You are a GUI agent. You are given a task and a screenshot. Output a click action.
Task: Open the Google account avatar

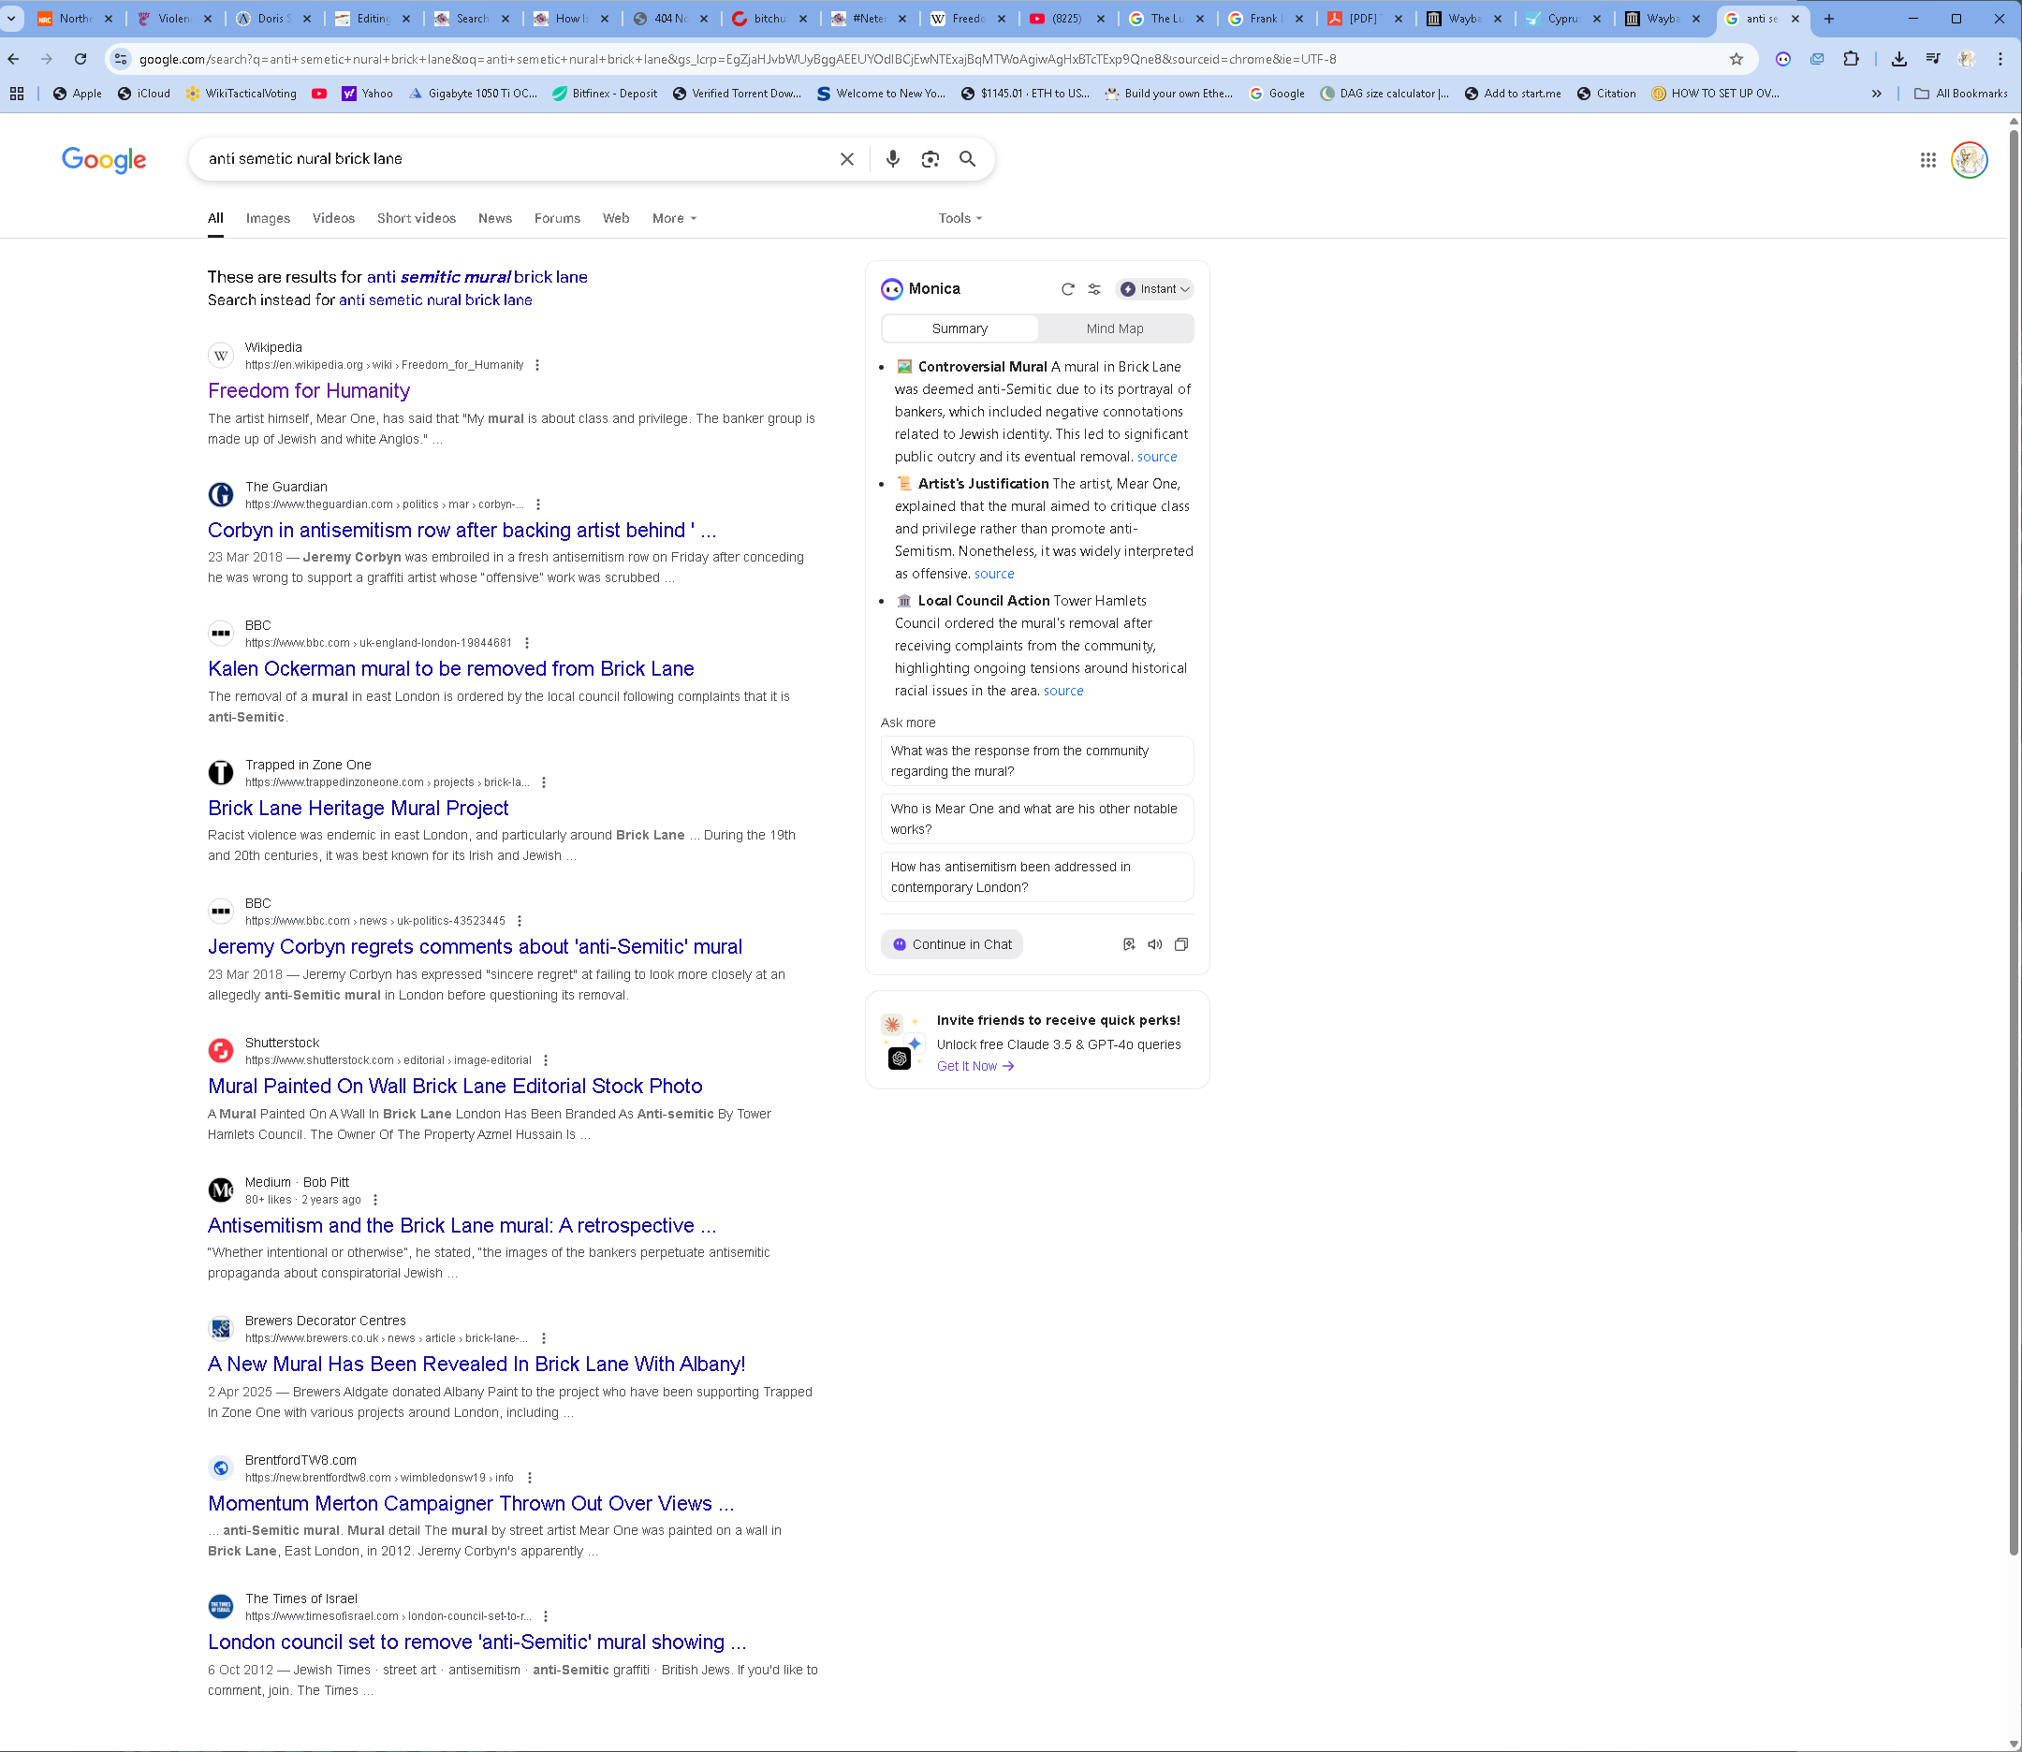pos(1969,160)
